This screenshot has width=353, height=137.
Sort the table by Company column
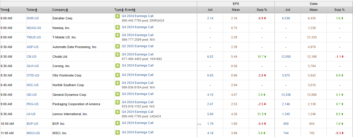coord(60,10)
